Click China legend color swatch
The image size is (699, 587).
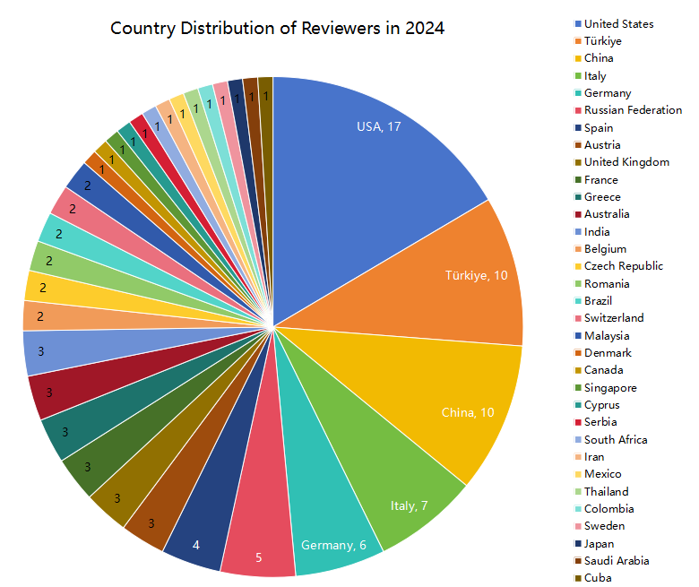point(578,58)
